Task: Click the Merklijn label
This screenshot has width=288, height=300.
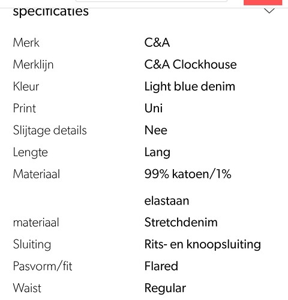Action: 33,65
